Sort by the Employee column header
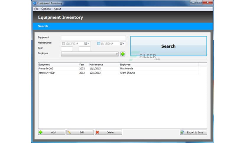Screen dimensions: 247x143 click(x=159, y=65)
